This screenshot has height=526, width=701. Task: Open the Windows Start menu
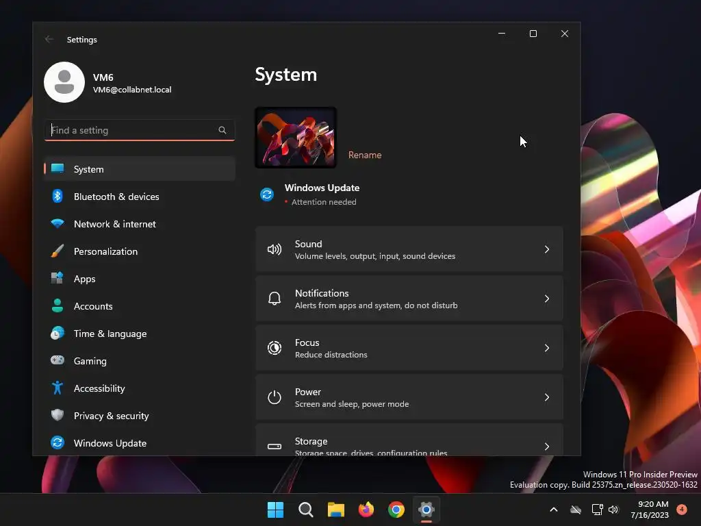[275, 510]
